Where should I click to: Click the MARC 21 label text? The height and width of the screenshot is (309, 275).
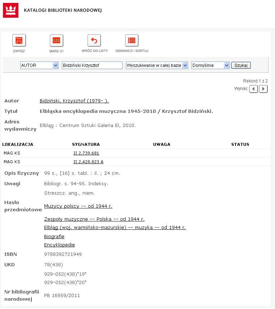point(56,51)
